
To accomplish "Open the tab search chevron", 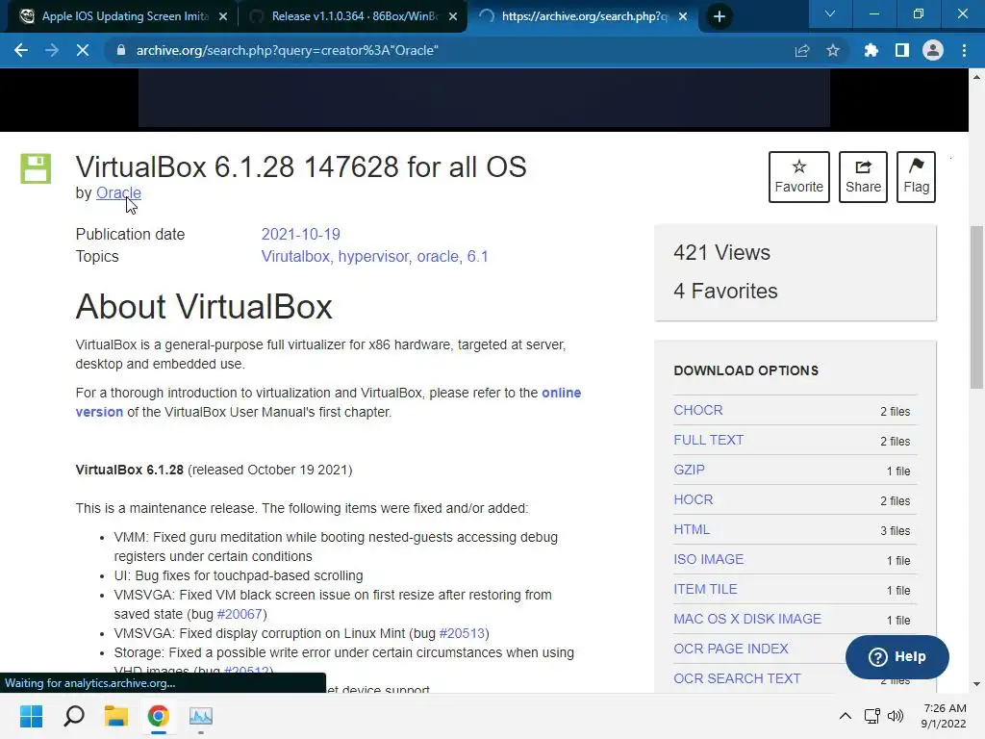I will (x=830, y=13).
